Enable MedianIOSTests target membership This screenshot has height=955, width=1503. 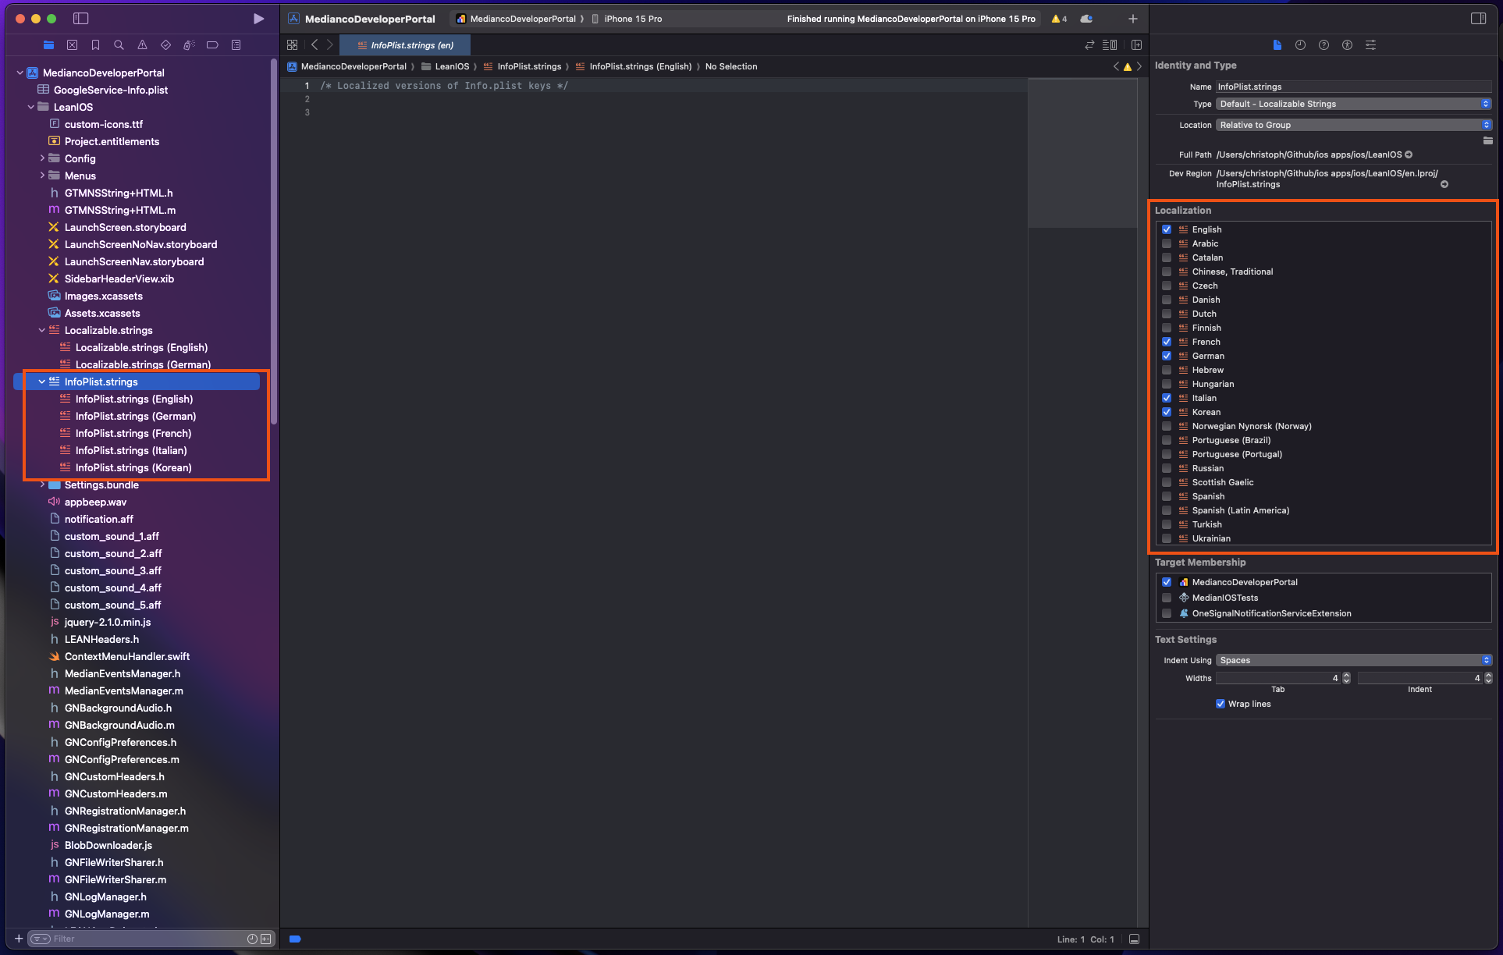coord(1167,598)
